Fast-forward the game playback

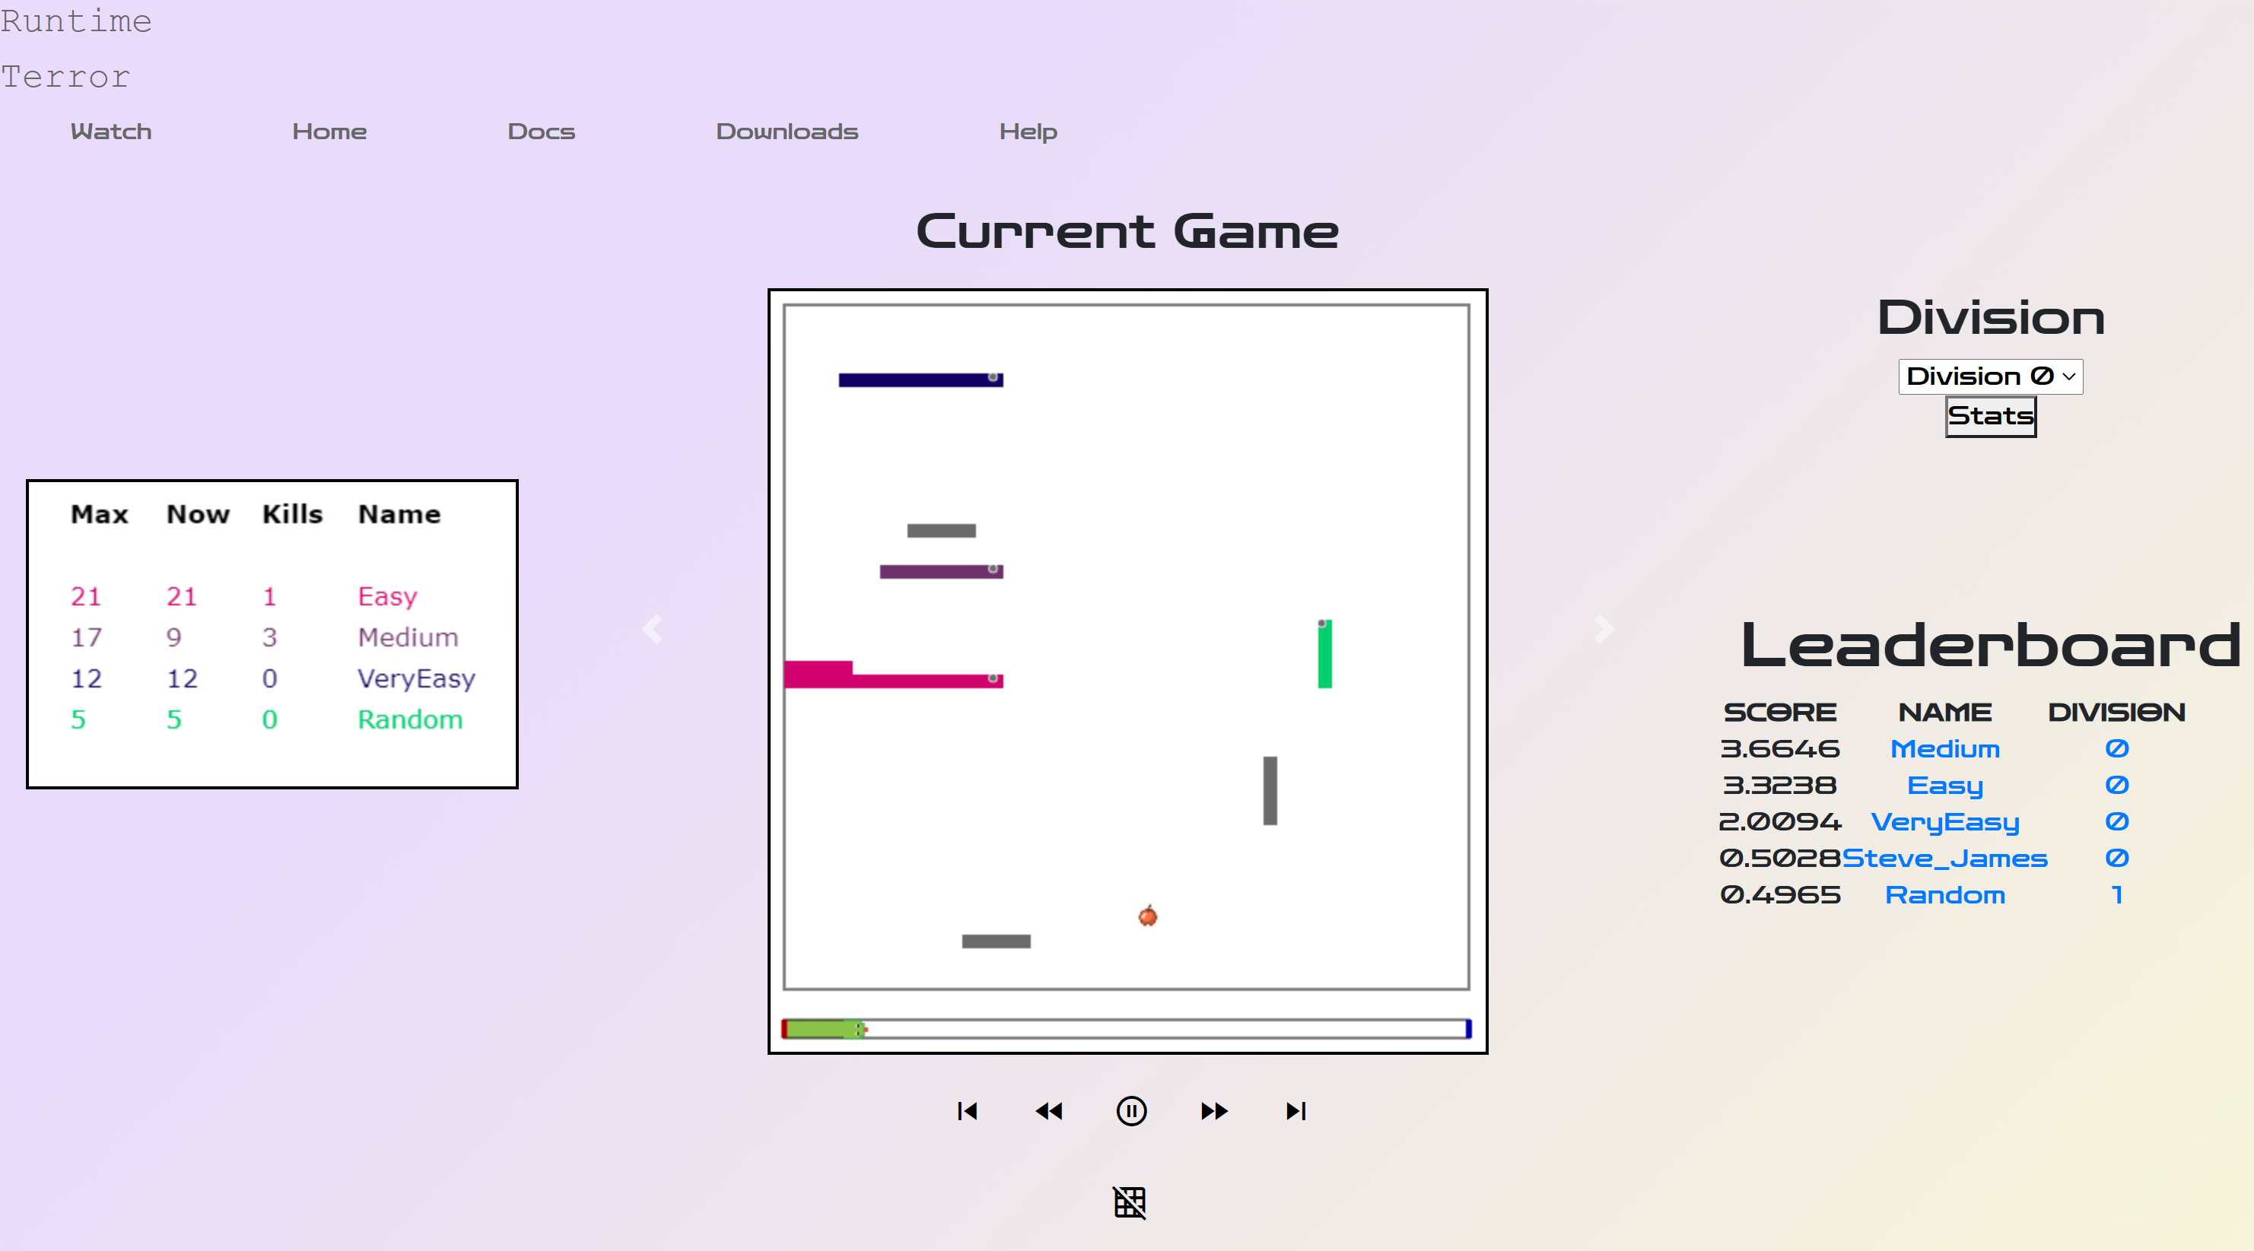(x=1213, y=1111)
